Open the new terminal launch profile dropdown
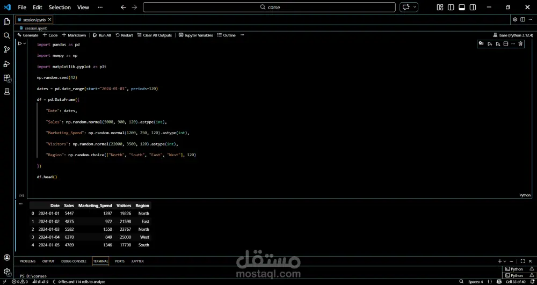 tap(505, 261)
